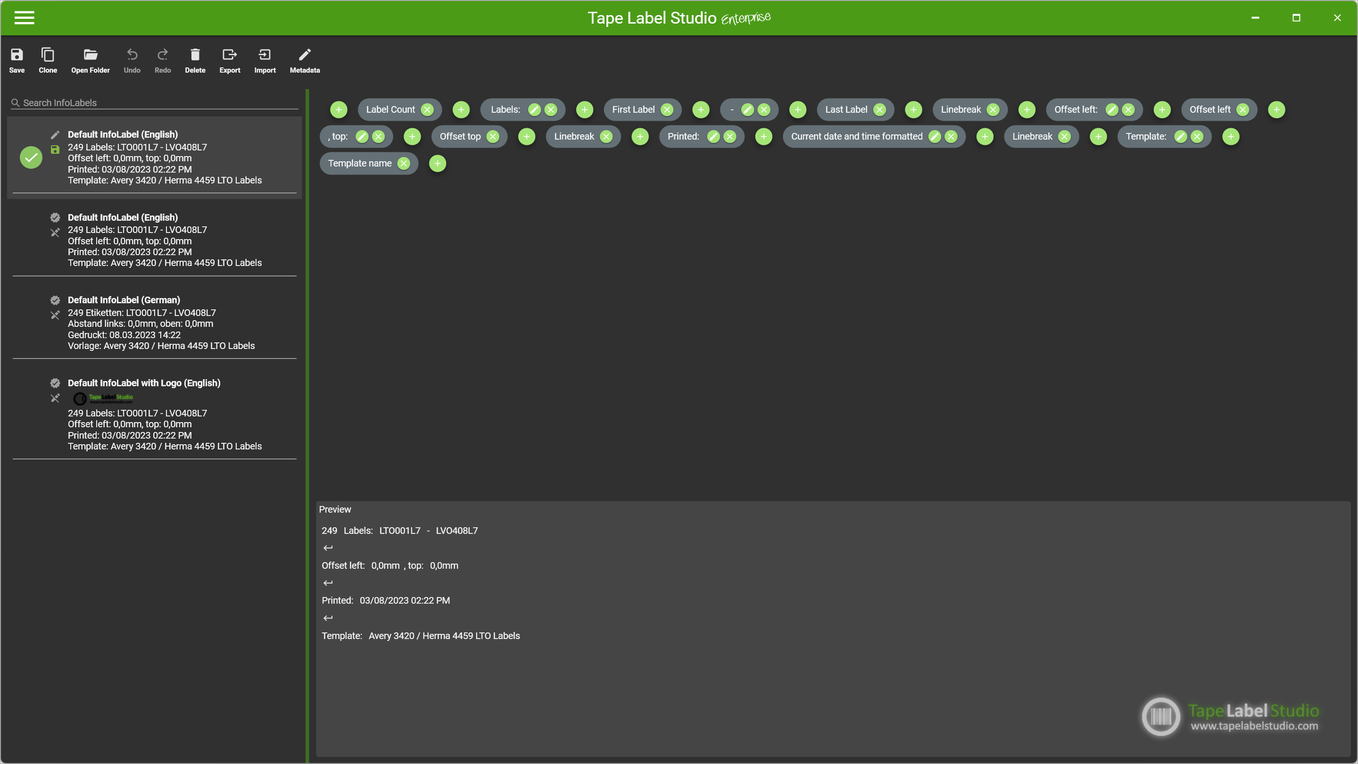Click crossed-pencil icon on German InfoLabel
1358x764 pixels.
(55, 316)
